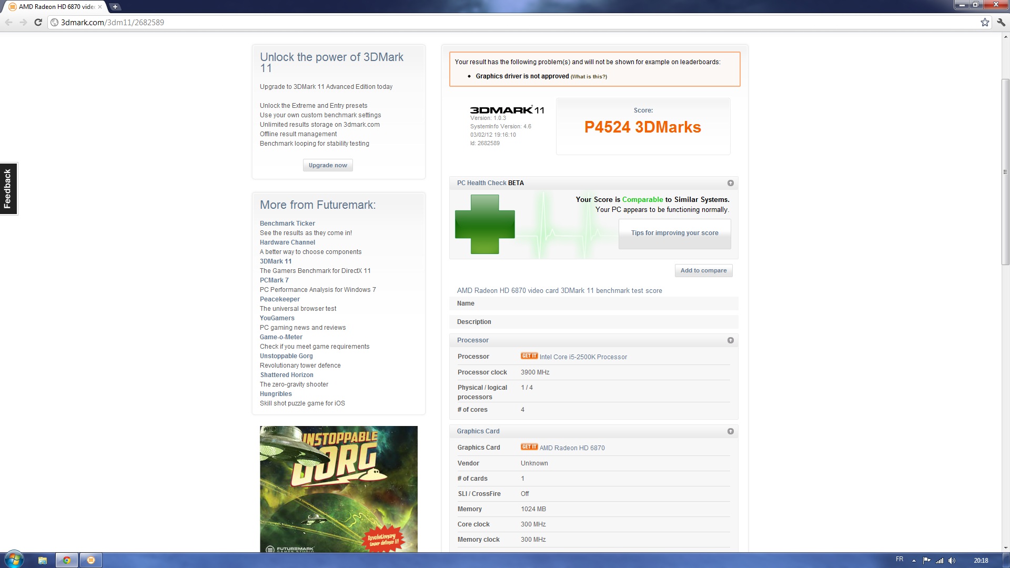Click the browser reload icon
Screen dimensions: 1010x568
coord(38,22)
